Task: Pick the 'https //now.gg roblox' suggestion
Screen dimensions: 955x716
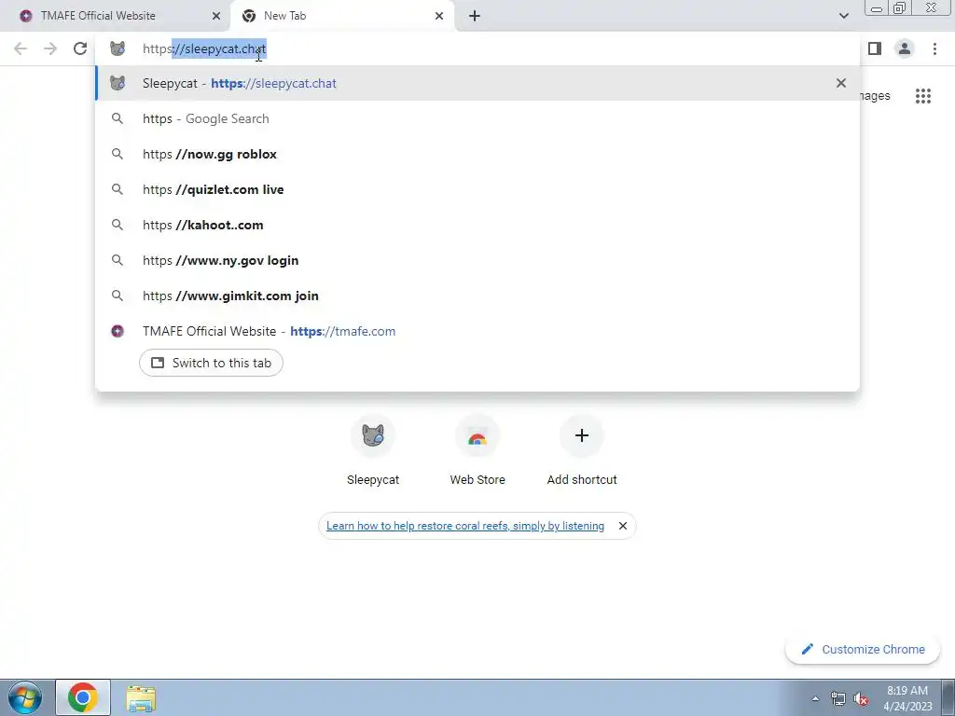Action: 477,154
